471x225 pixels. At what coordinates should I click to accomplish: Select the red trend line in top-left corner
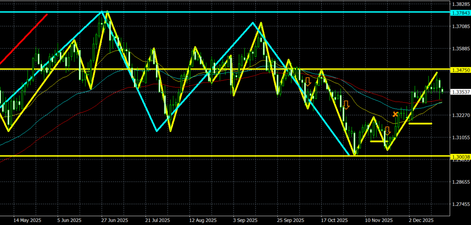[x=23, y=39]
